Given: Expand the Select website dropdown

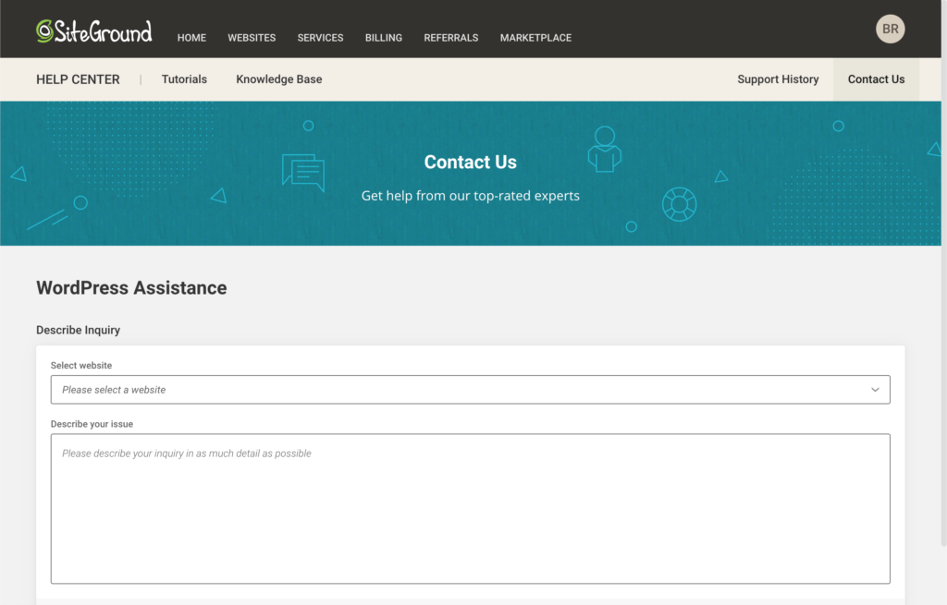Looking at the screenshot, I should click(471, 390).
